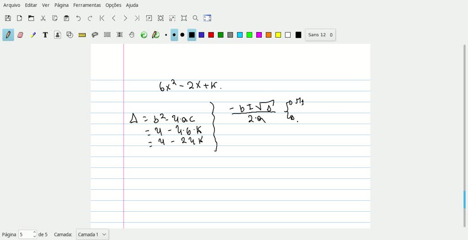Viewport: 468px width, 240px height.
Task: Pick the light green color swatch
Action: (250, 35)
